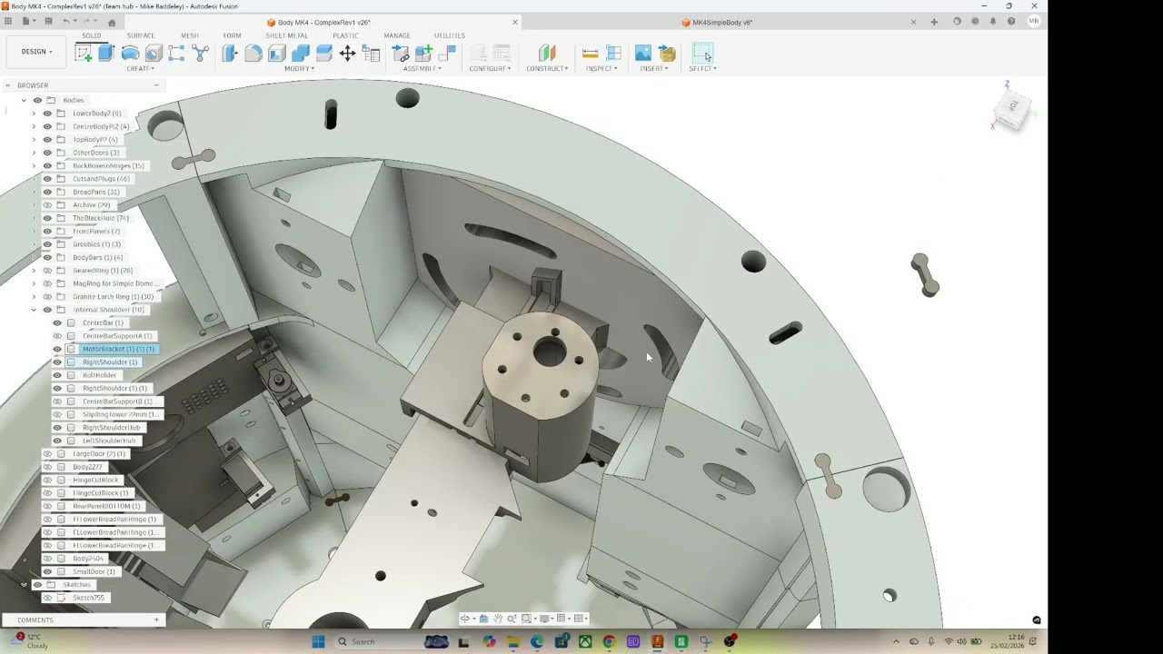Open the Help question mark icon

pos(1011,22)
